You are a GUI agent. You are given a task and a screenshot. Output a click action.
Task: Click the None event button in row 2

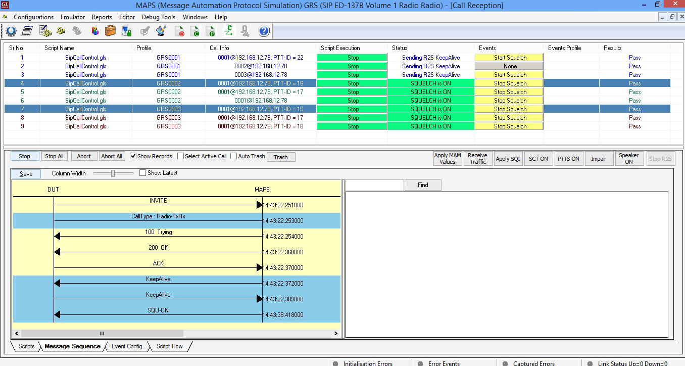click(x=509, y=66)
